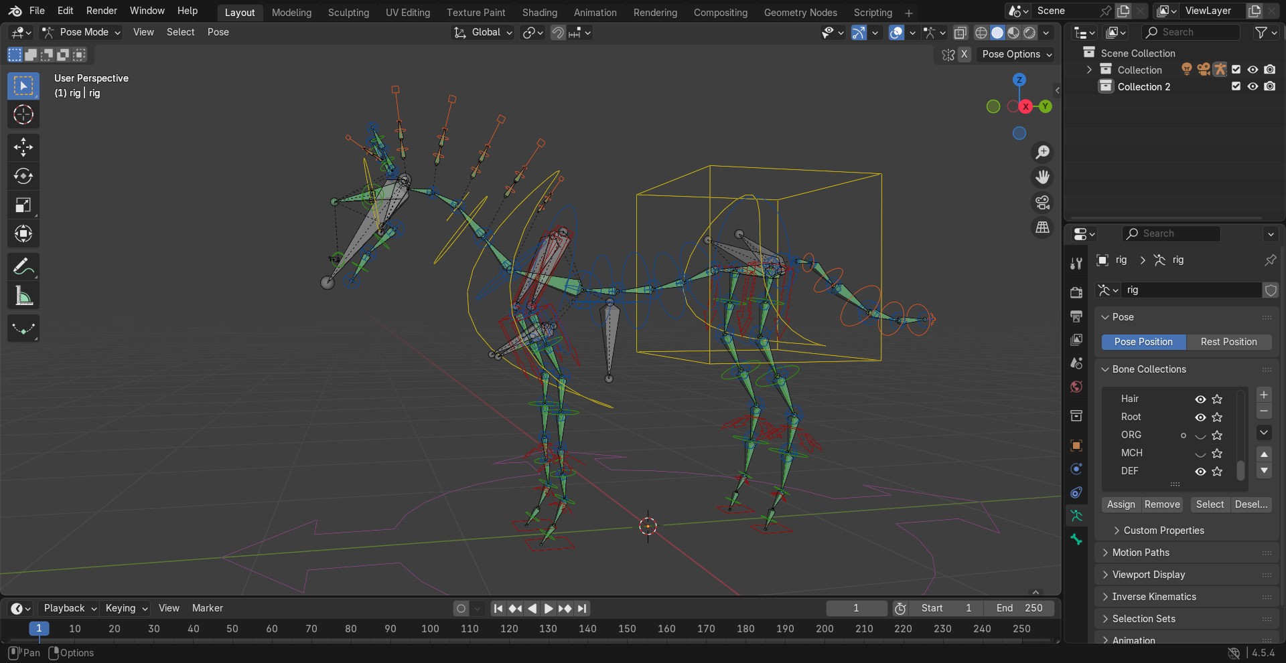Switch to the Geometry Nodes workspace tab
The height and width of the screenshot is (663, 1286).
click(x=800, y=12)
